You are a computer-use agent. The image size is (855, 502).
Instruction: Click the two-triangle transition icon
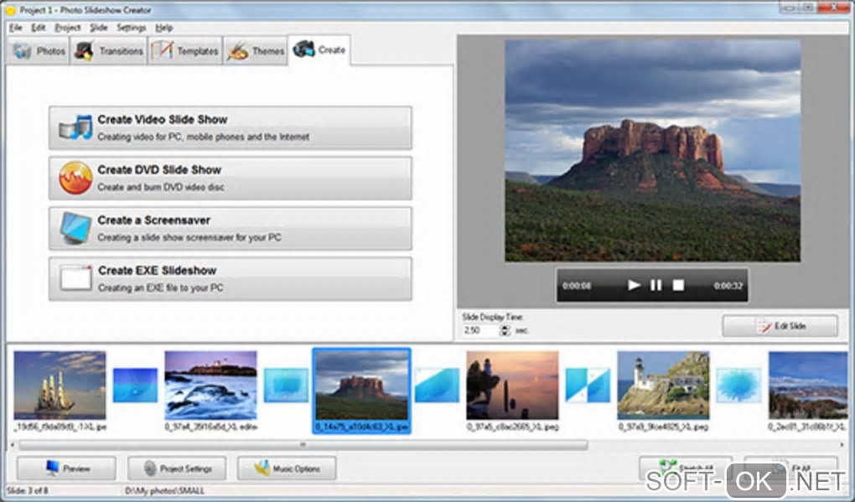(x=588, y=386)
